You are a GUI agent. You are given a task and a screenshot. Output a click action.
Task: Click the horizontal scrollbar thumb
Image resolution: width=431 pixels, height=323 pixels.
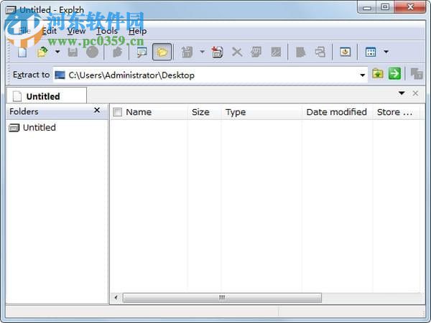(222, 297)
